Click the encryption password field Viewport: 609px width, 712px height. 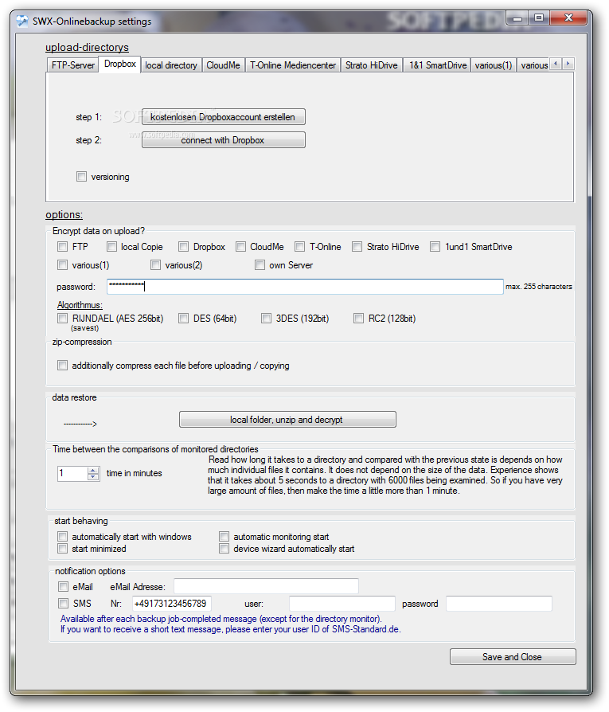coord(305,287)
